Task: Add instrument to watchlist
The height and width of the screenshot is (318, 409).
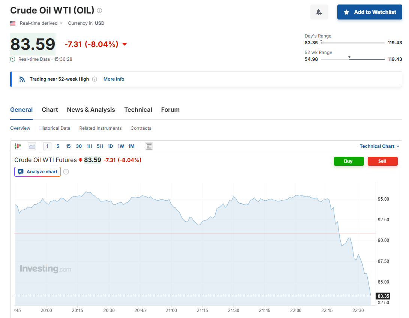Action: click(370, 12)
